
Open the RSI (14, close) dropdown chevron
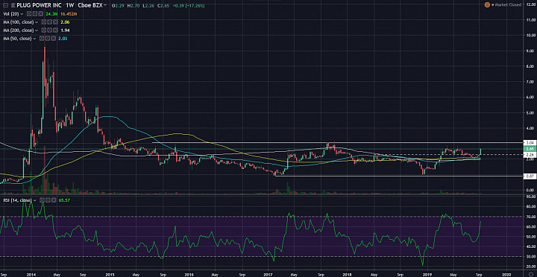(x=34, y=200)
